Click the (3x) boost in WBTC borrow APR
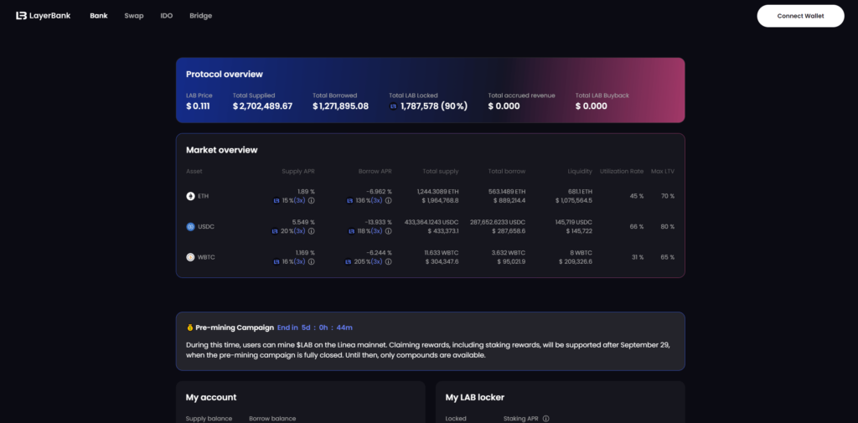858x423 pixels. coord(377,262)
